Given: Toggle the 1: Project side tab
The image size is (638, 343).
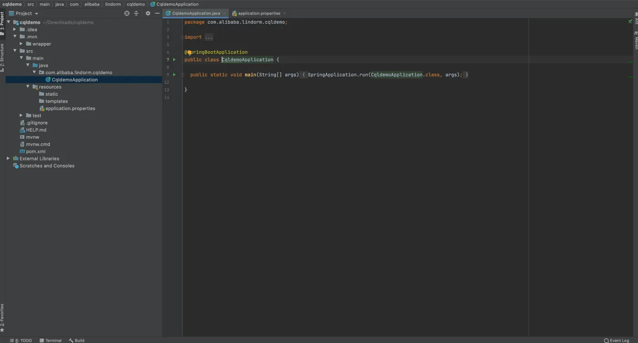Looking at the screenshot, I should (2, 24).
